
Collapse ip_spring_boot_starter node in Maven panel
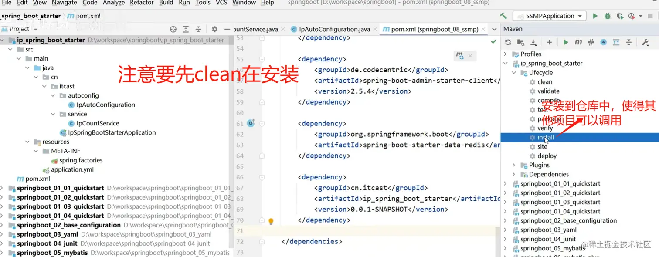click(505, 63)
